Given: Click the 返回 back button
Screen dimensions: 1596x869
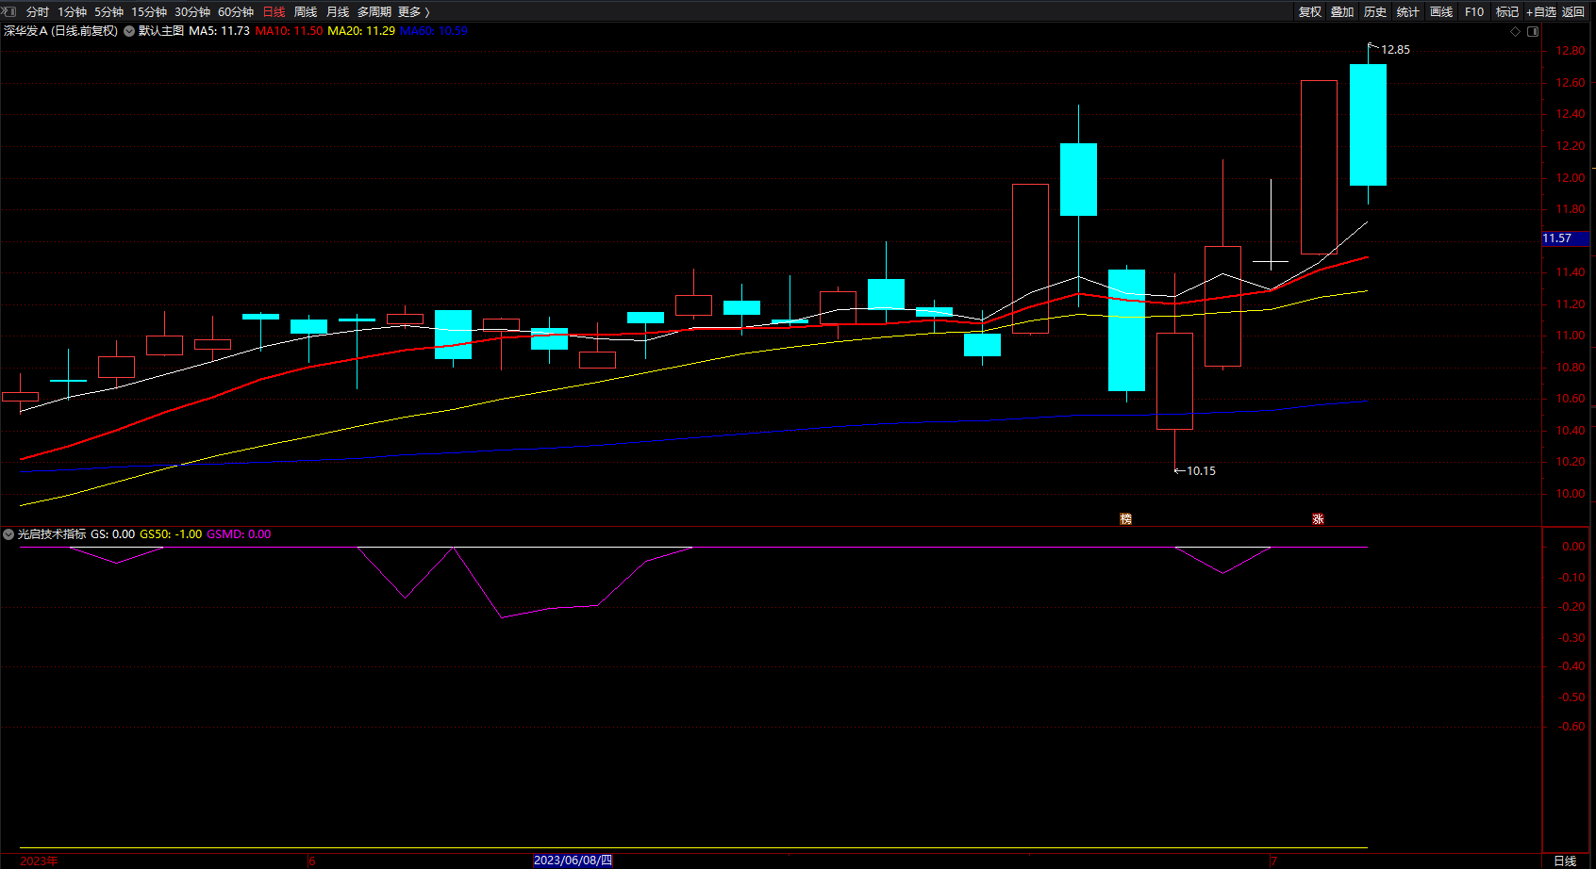Looking at the screenshot, I should click(x=1573, y=12).
